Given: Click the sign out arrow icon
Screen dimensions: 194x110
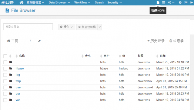Looking at the screenshot, I should point(191,2).
